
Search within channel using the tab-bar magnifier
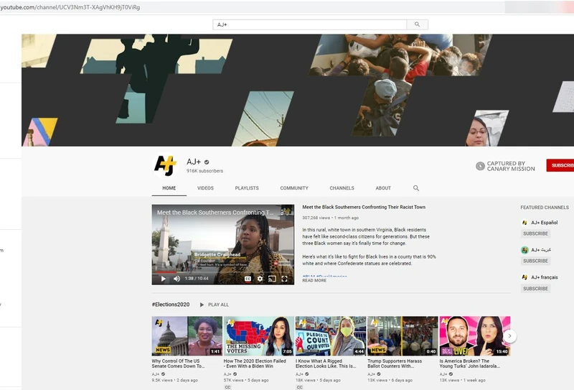click(416, 188)
